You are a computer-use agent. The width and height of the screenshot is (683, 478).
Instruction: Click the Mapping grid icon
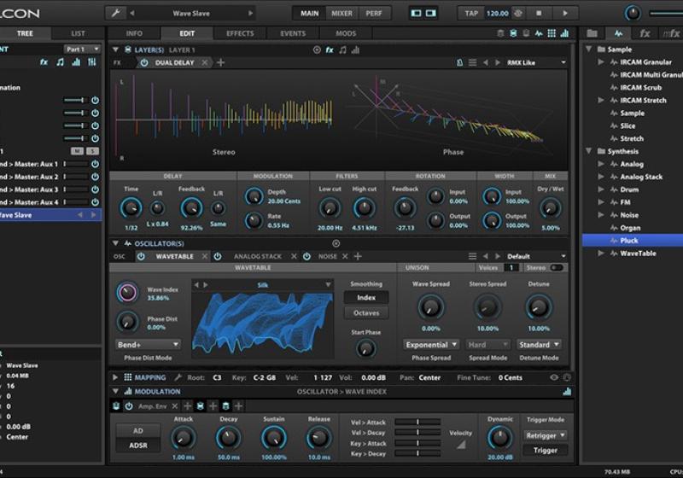point(127,377)
